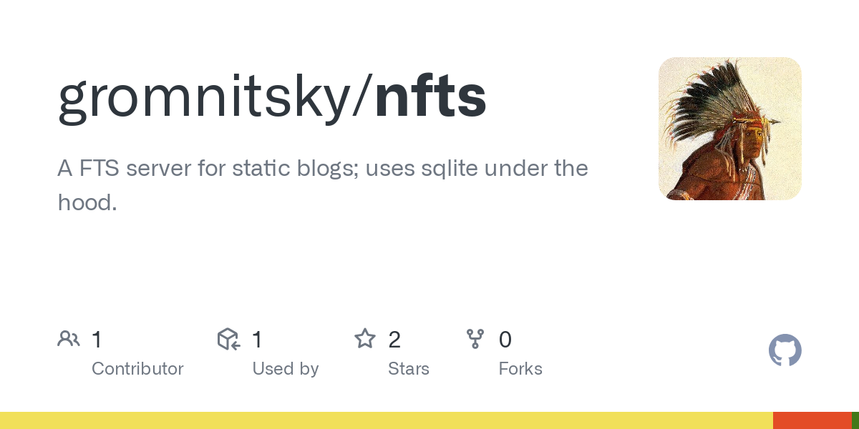
Task: Click the fork icon
Action: click(475, 339)
